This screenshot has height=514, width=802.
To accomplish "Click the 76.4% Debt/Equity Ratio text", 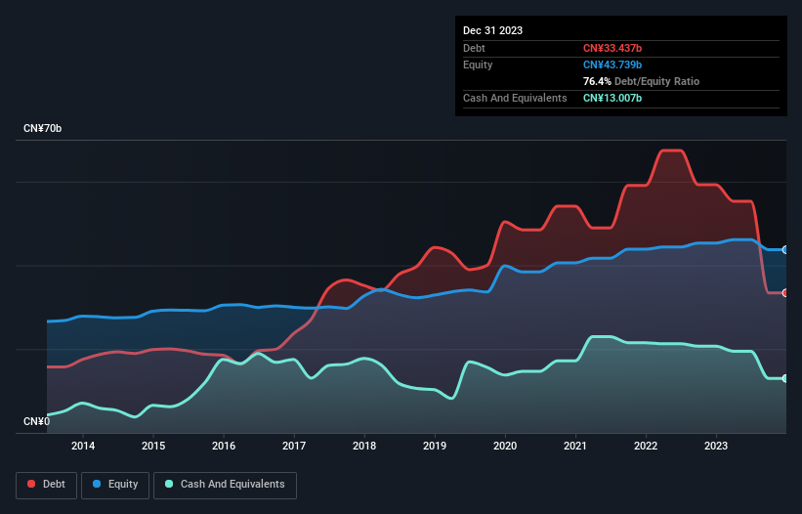I will tap(641, 81).
